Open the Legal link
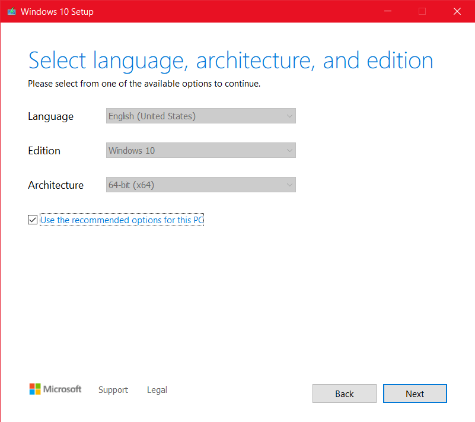The image size is (475, 422). (157, 390)
